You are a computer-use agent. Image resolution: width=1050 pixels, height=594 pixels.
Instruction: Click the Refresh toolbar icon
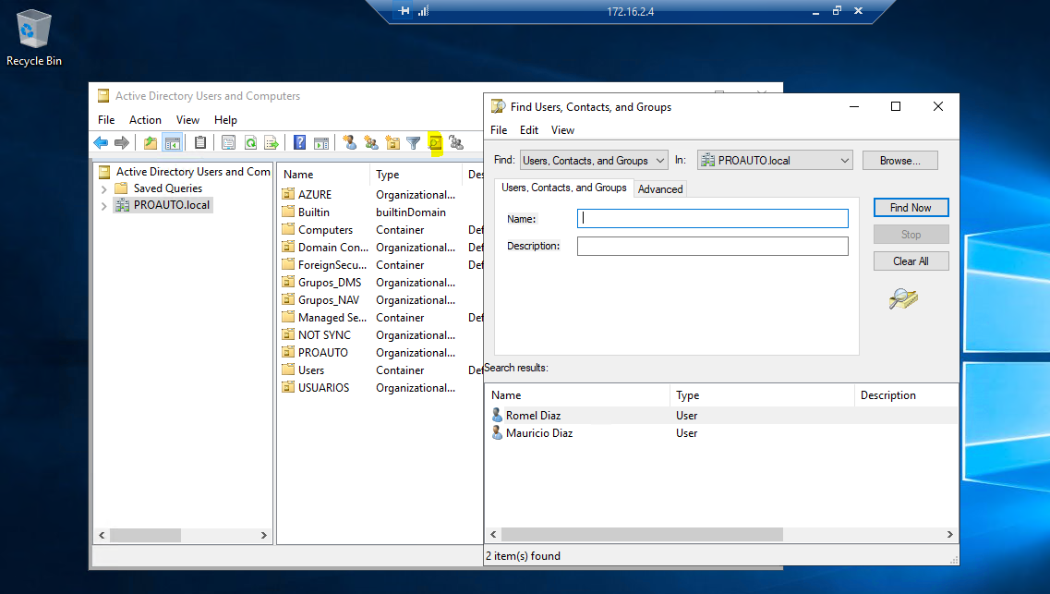[x=250, y=142]
